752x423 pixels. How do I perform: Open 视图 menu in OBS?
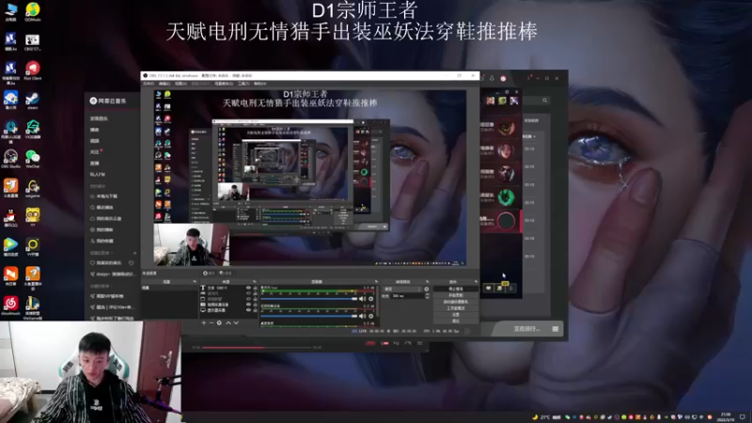point(180,84)
